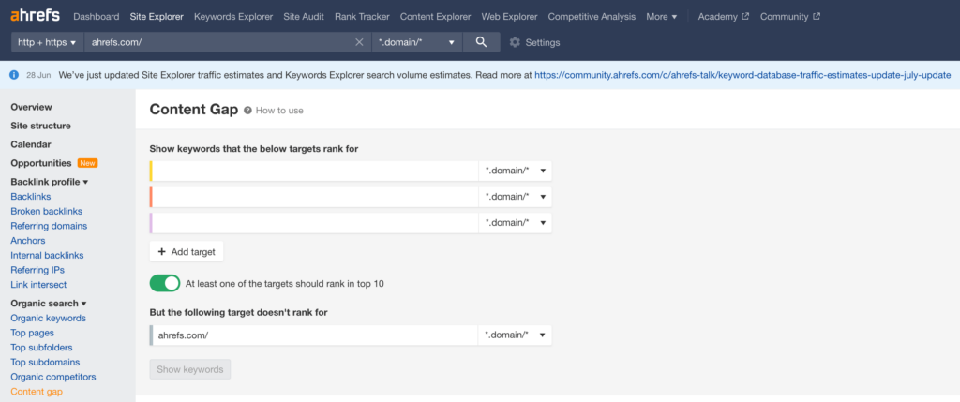Click the How to use help icon
This screenshot has height=402, width=960.
pyautogui.click(x=247, y=111)
